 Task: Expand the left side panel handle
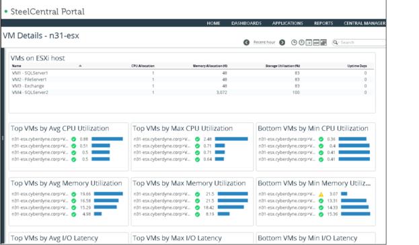coord(3,138)
